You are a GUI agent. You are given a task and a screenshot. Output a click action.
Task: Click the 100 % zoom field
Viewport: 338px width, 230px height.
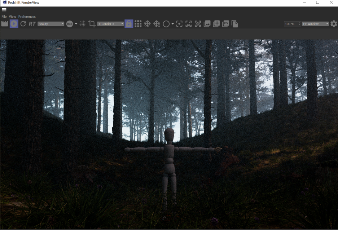coord(290,24)
